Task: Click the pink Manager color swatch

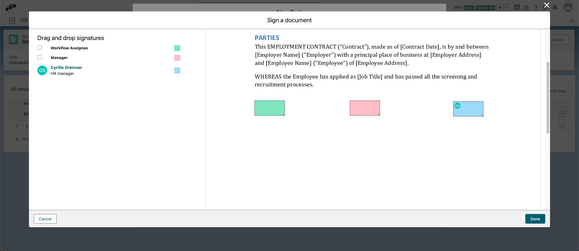Action: click(177, 58)
